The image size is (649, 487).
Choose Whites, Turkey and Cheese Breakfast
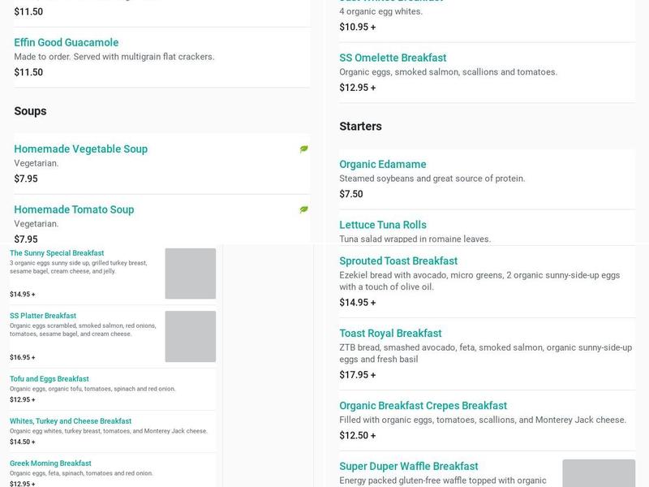coord(71,421)
